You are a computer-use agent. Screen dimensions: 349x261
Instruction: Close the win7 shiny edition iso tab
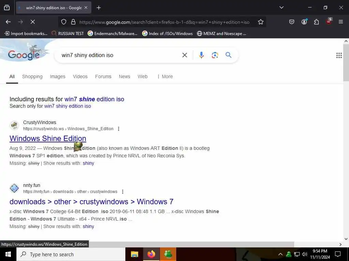tap(86, 7)
